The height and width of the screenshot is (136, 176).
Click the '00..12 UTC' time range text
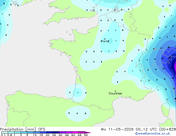[x=146, y=129]
